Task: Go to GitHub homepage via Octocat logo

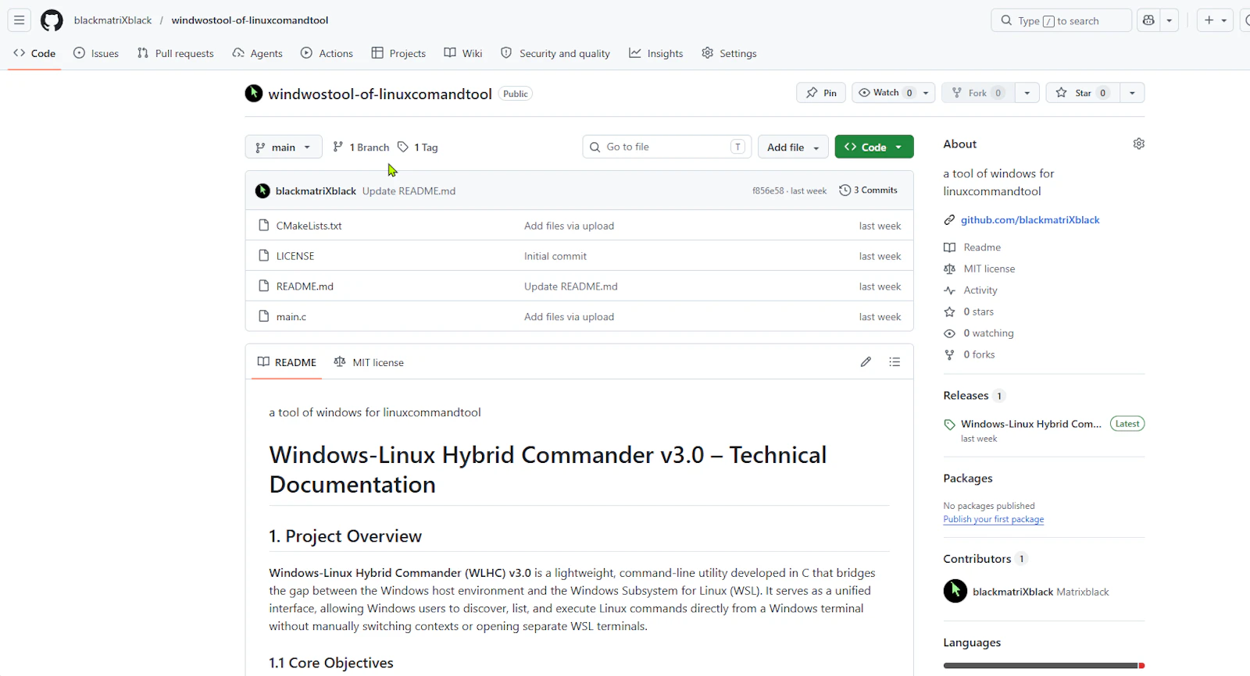Action: [52, 20]
